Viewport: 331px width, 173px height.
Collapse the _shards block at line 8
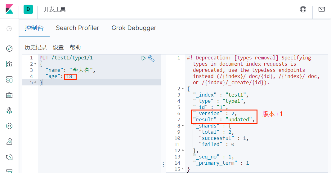pos(183,126)
